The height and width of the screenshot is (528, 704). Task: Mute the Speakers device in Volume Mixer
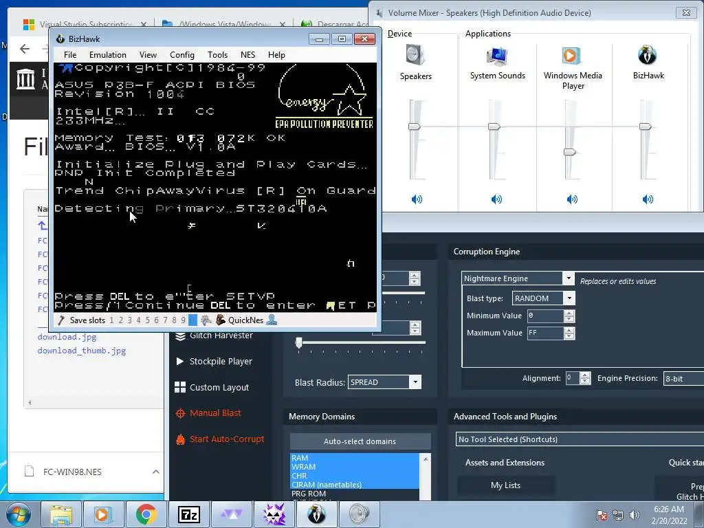(x=417, y=199)
